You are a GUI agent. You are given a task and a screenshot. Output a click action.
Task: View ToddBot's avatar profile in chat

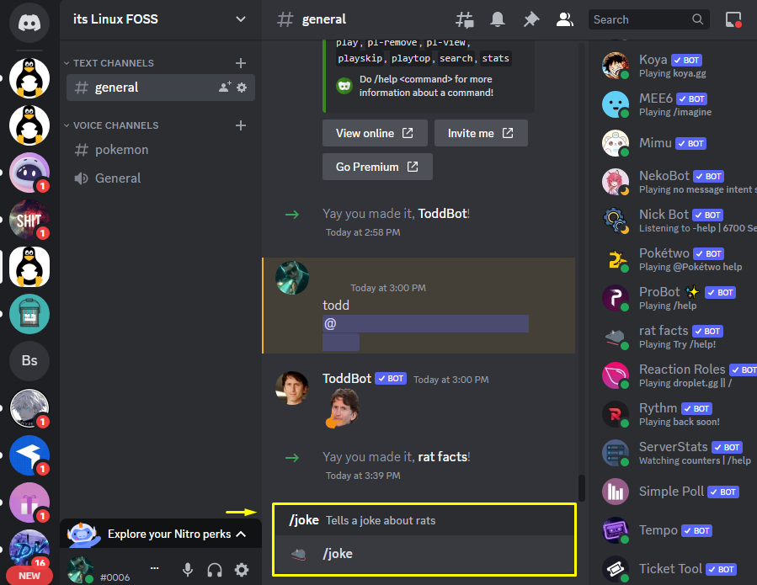(291, 387)
